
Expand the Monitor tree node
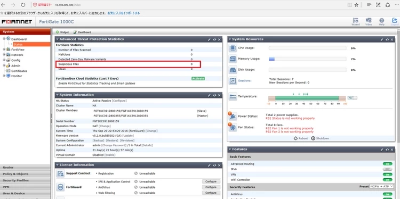pyautogui.click(x=4, y=76)
